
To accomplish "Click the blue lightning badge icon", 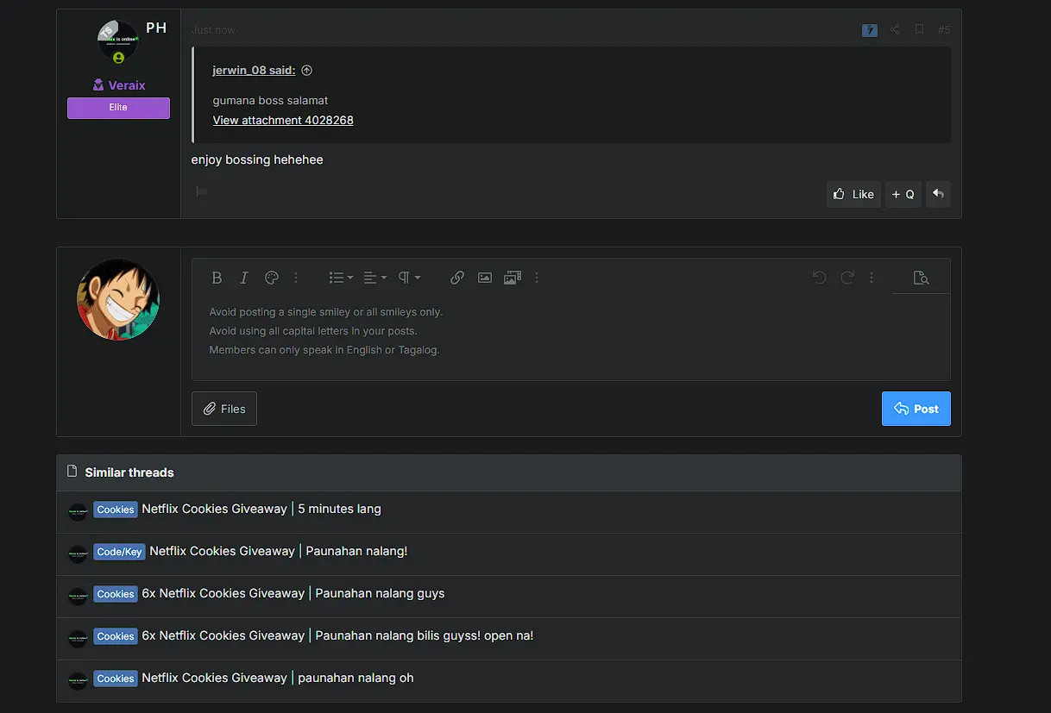I will click(870, 30).
